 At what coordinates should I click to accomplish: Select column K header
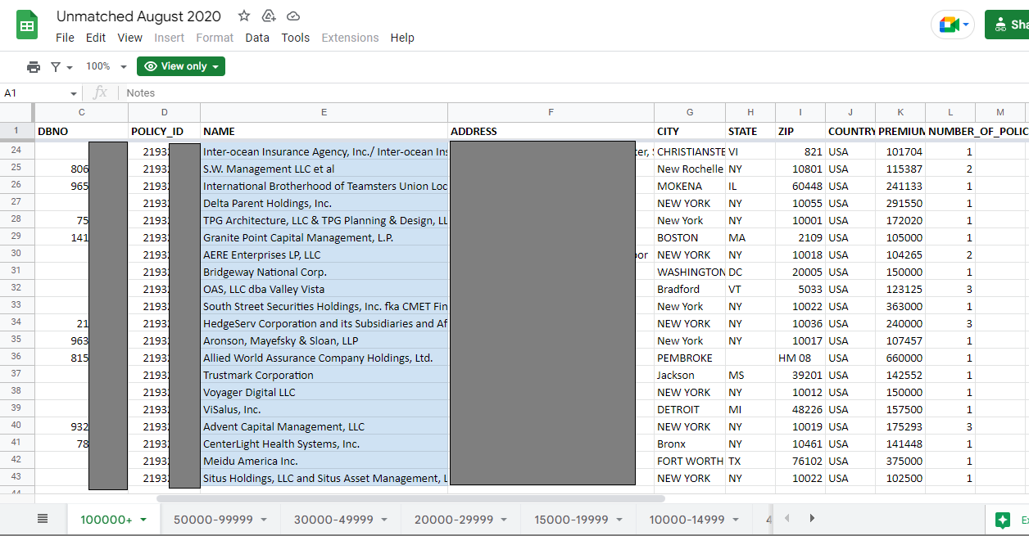900,112
